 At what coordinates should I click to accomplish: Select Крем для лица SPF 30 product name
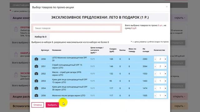(x=70, y=88)
